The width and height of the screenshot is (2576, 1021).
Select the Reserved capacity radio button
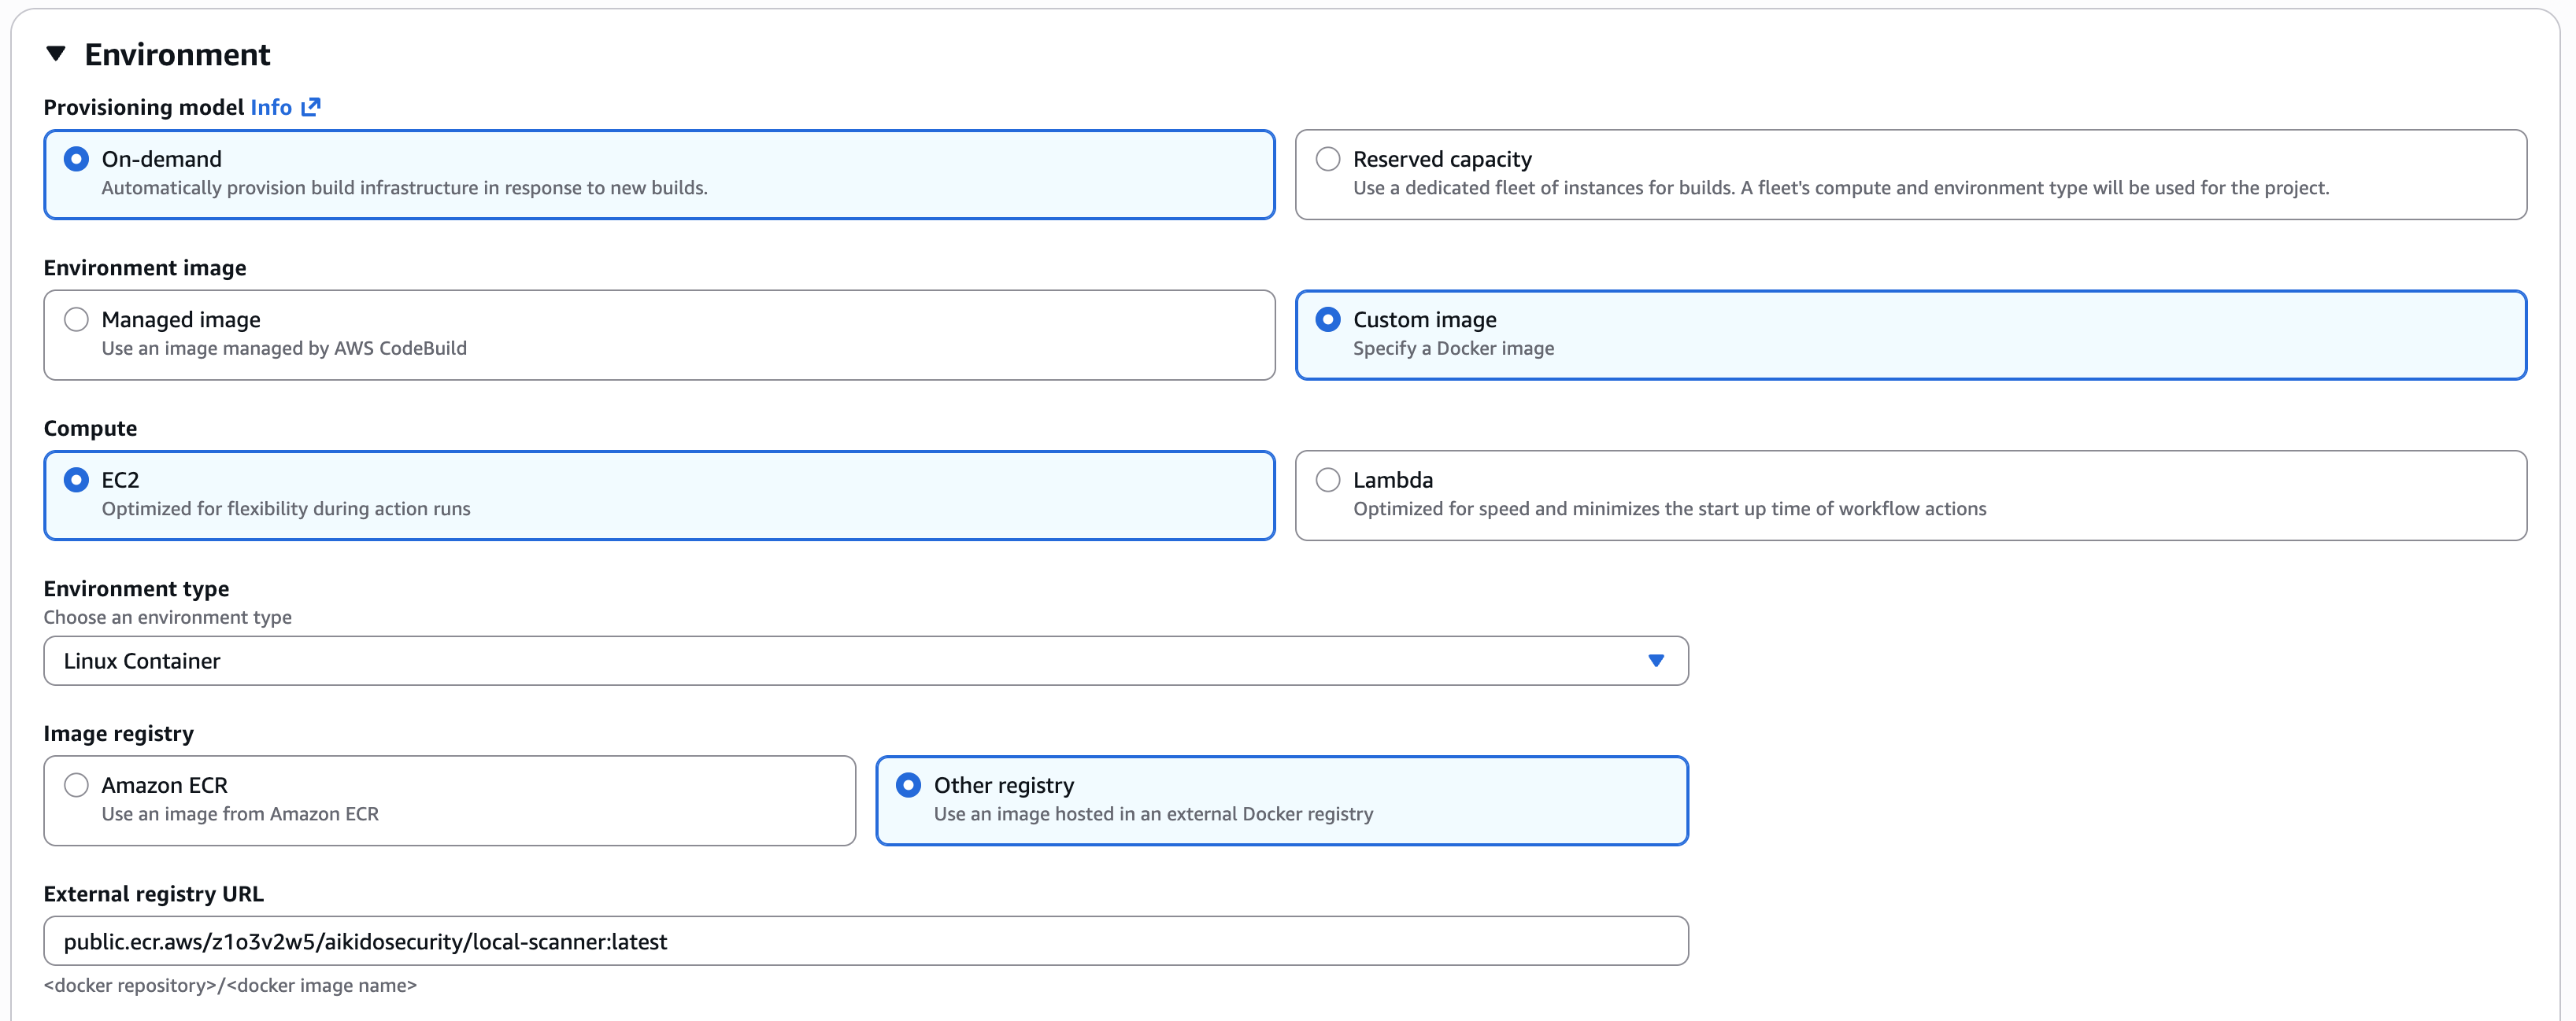pos(1327,159)
